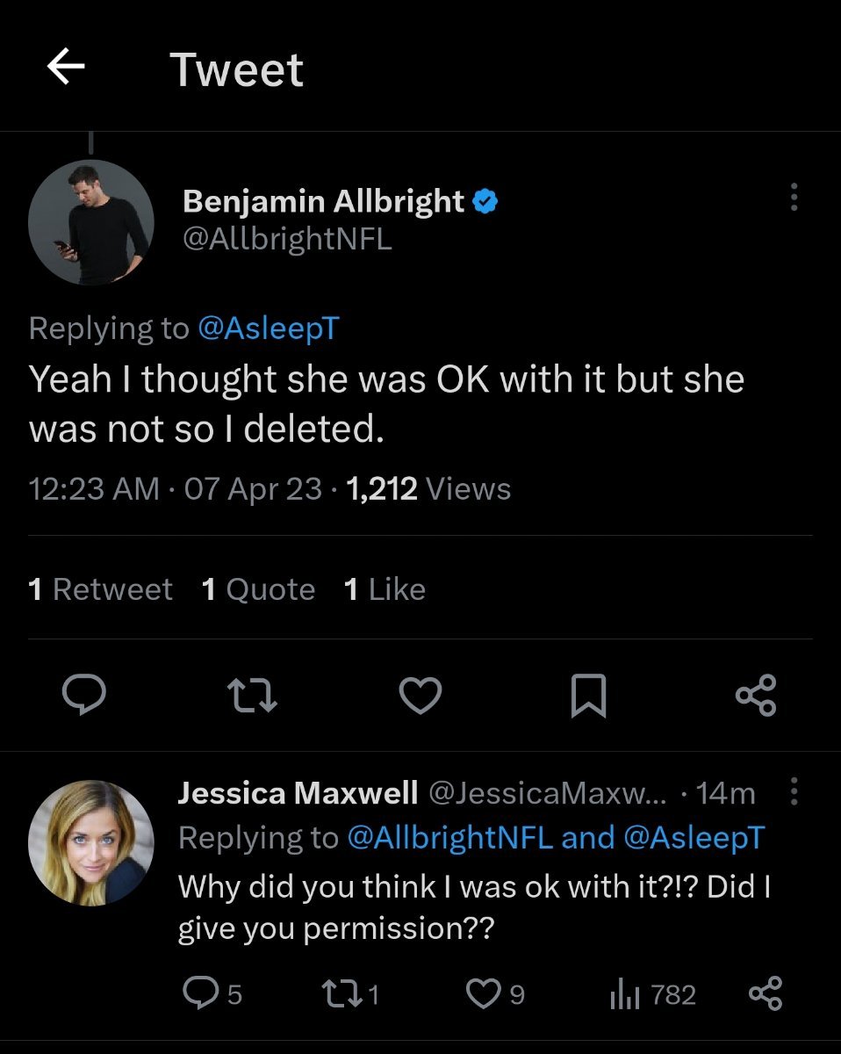Retweet Benjamin Allbright's tweet
Image resolution: width=841 pixels, height=1054 pixels.
click(254, 697)
